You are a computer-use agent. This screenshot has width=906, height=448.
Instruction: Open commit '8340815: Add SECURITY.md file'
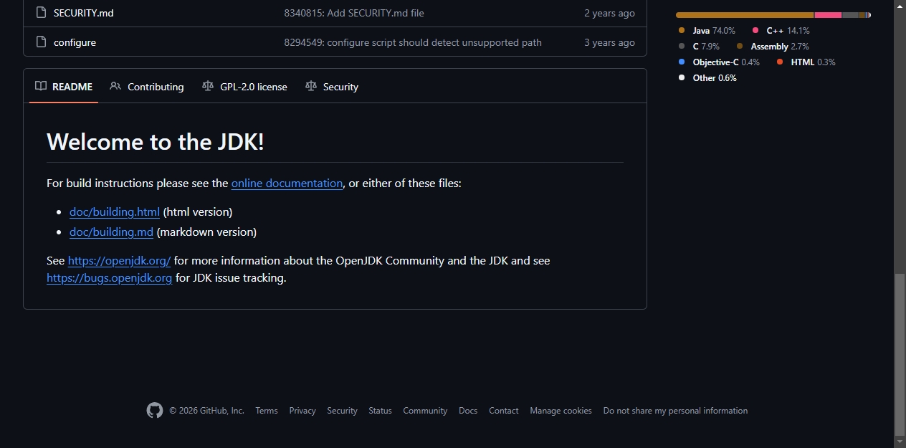(x=354, y=13)
